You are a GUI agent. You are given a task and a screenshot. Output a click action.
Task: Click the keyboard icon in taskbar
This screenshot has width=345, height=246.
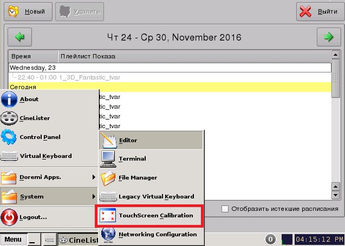49,240
